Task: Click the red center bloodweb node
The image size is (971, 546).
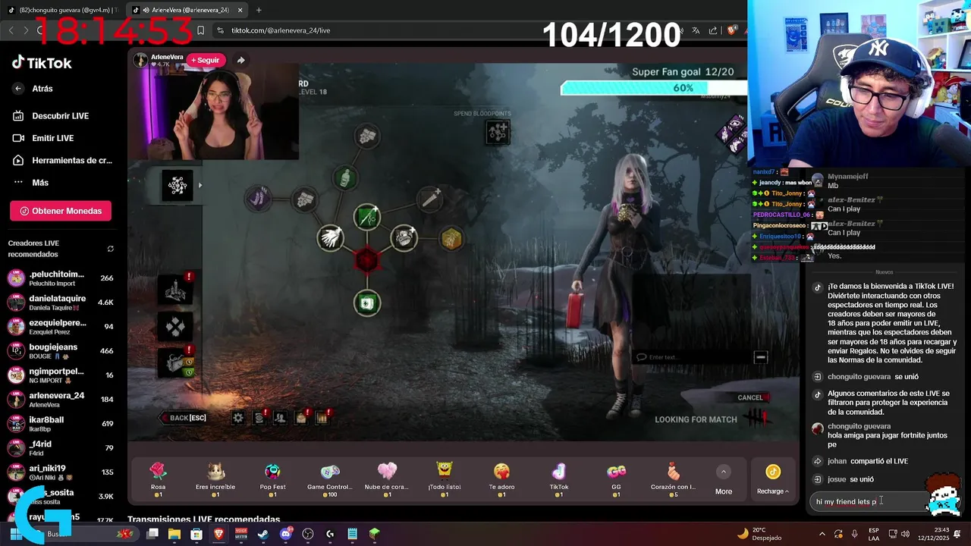Action: (x=367, y=260)
